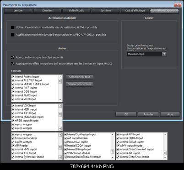Viewport: 184px width, 170px height.
Task: Click scroll-up arrow in Timecode Renderer list
Action: tap(60, 134)
